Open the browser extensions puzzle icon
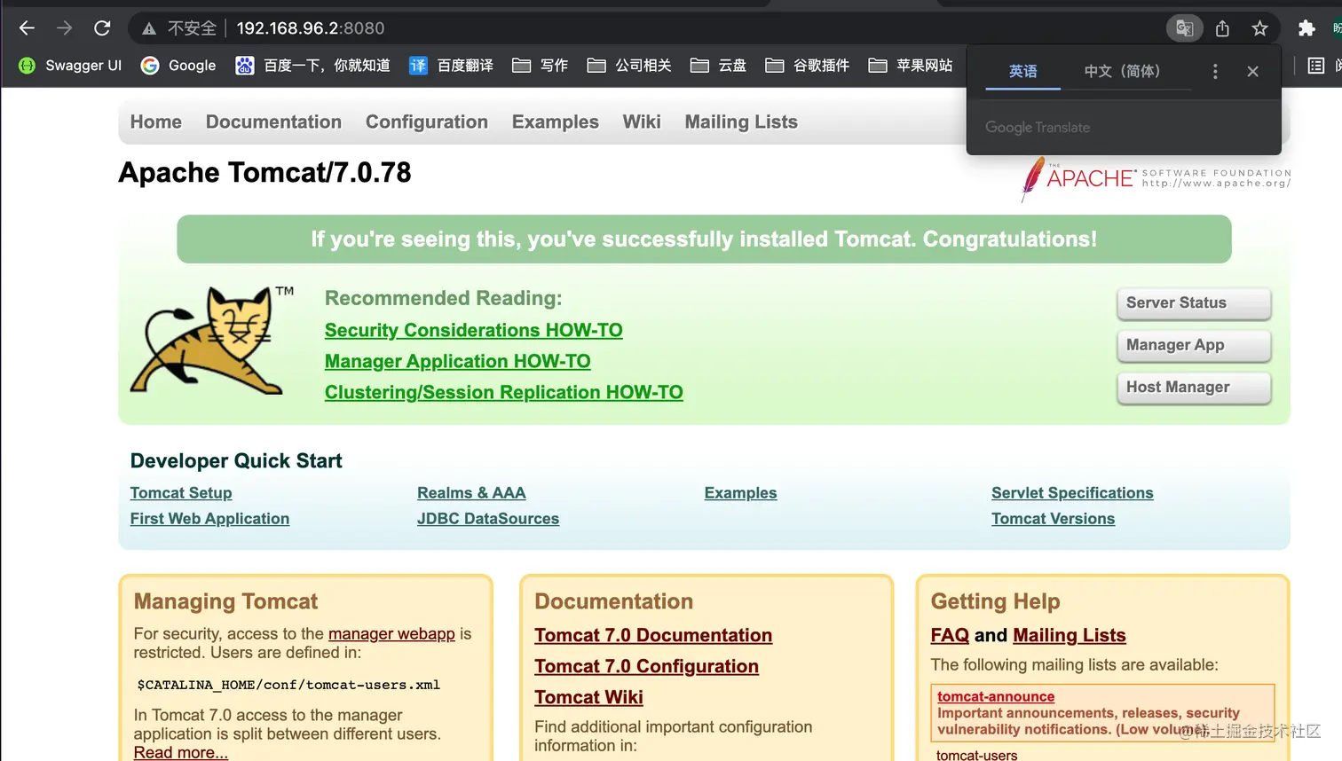Image resolution: width=1342 pixels, height=761 pixels. 1306,28
